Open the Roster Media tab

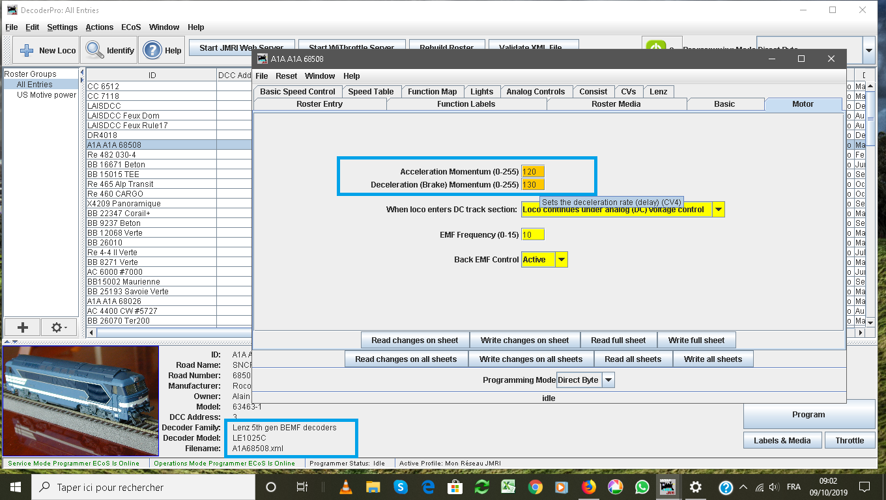[x=616, y=104]
